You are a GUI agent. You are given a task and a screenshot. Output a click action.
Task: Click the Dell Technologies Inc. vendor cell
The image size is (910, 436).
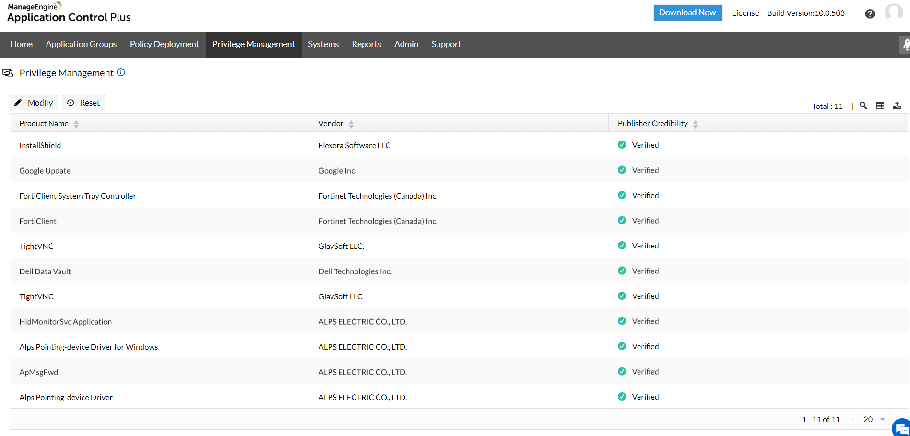[355, 271]
